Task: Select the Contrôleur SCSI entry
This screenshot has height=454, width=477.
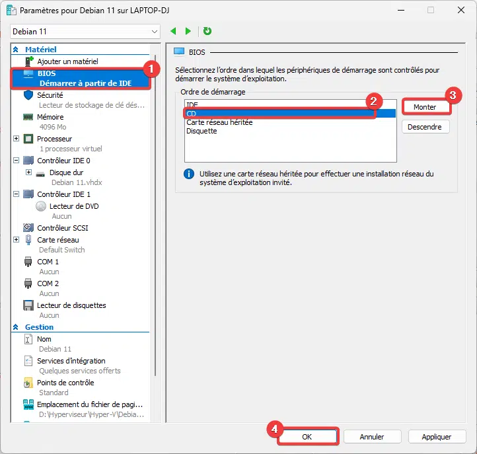Action: (62, 228)
